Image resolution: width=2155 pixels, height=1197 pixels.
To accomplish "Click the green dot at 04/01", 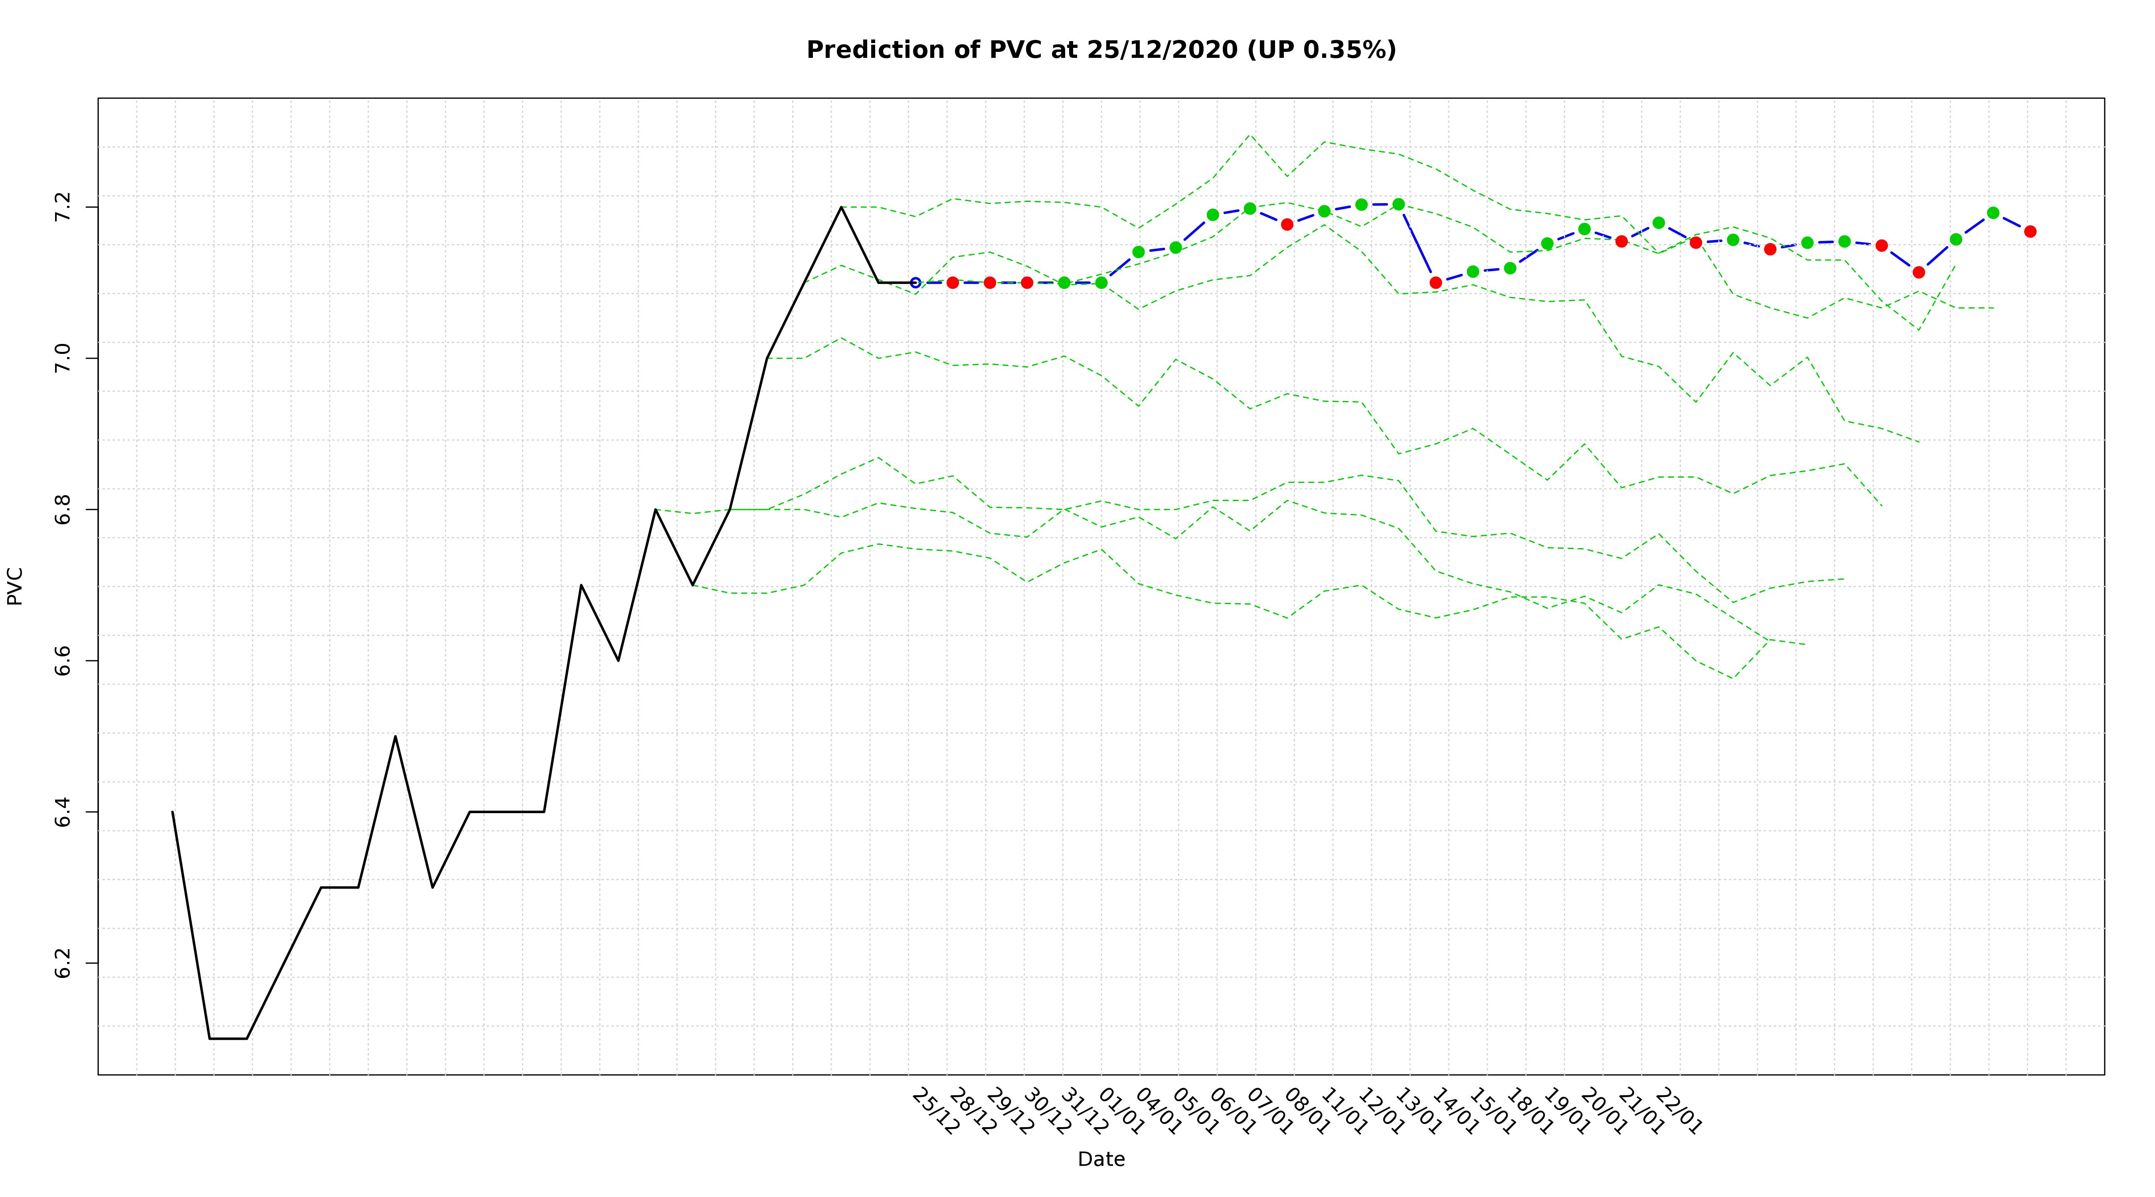I will coord(1139,252).
